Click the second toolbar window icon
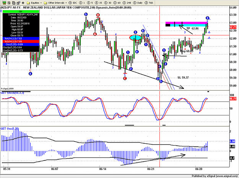239x178 pixels. click(9, 3)
